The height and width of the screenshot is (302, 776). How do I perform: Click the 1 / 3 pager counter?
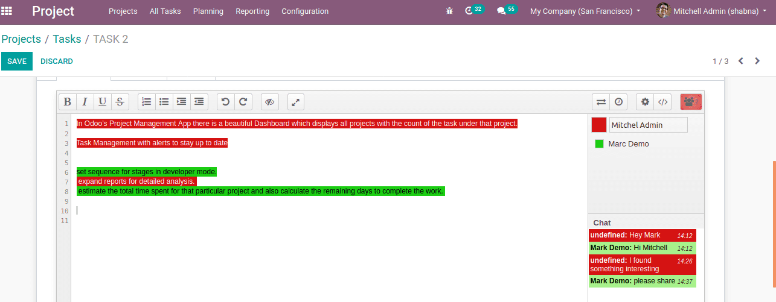pos(720,61)
